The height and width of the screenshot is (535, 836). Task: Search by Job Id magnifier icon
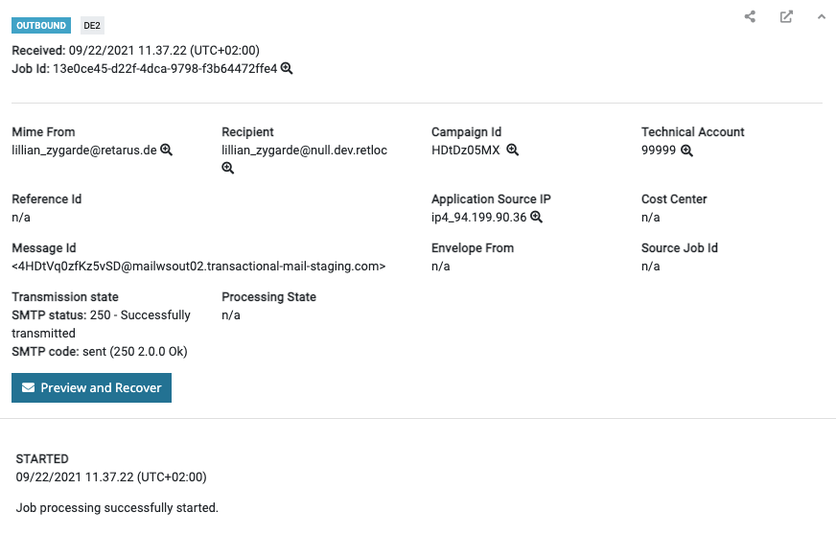tap(287, 68)
